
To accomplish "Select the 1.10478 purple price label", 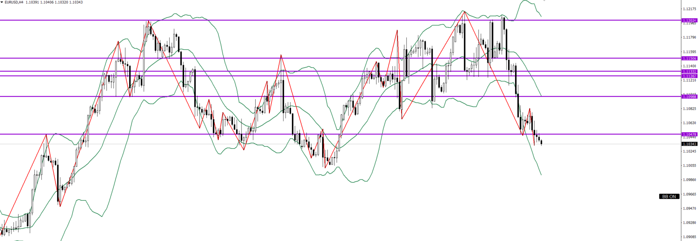I will 689,134.
